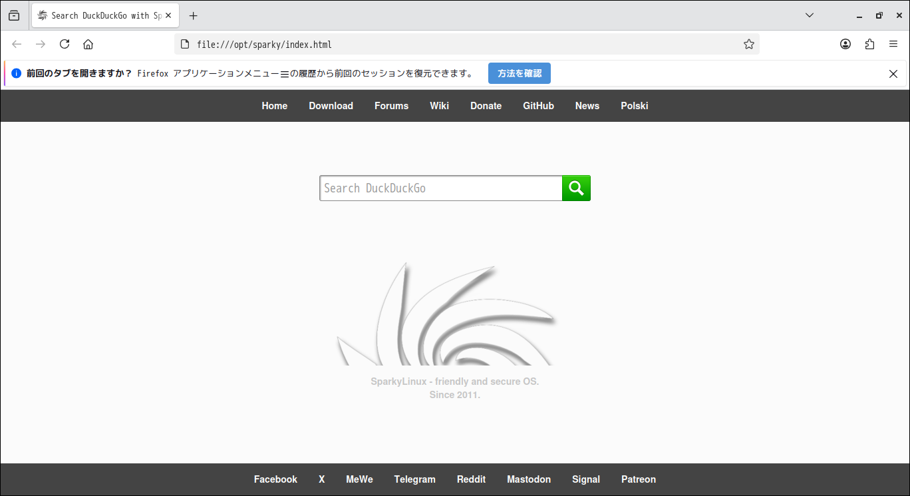910x496 pixels.
Task: Click the green search magnifier button
Action: pyautogui.click(x=576, y=188)
